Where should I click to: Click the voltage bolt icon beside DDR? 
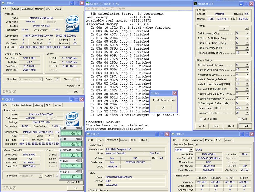click(x=61, y=161)
